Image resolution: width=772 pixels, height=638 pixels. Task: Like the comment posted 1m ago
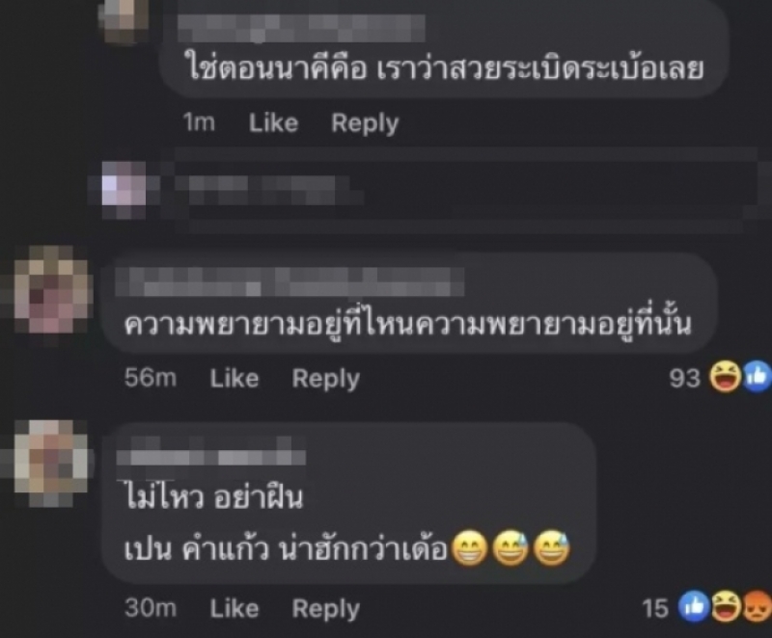pos(273,122)
